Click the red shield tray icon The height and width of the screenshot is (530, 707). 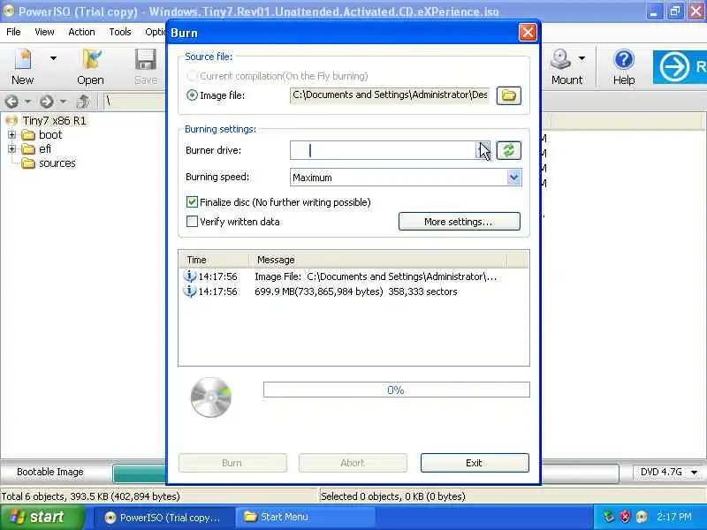coord(626,517)
